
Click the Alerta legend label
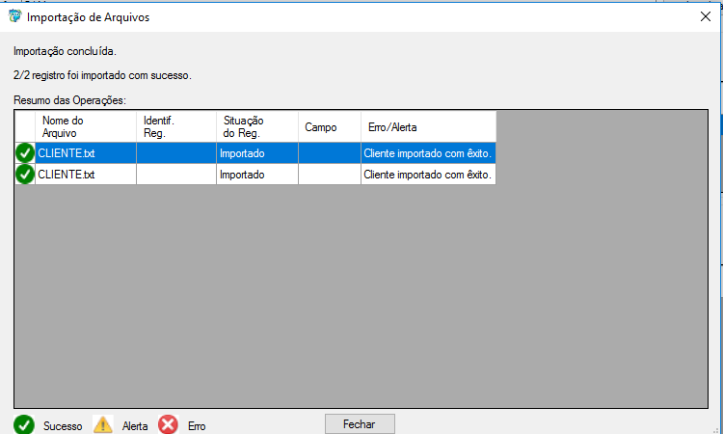[135, 426]
